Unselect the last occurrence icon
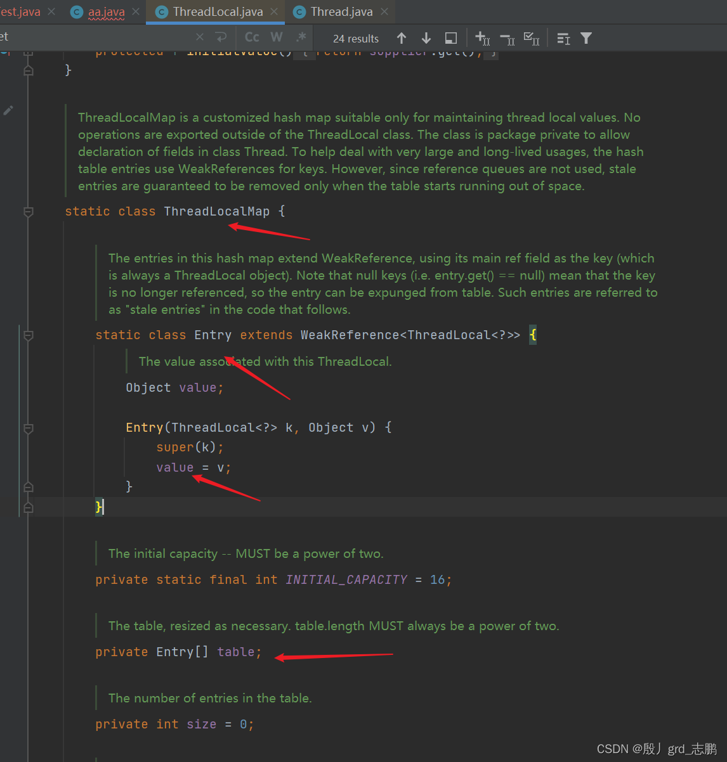Image resolution: width=727 pixels, height=762 pixels. 507,39
